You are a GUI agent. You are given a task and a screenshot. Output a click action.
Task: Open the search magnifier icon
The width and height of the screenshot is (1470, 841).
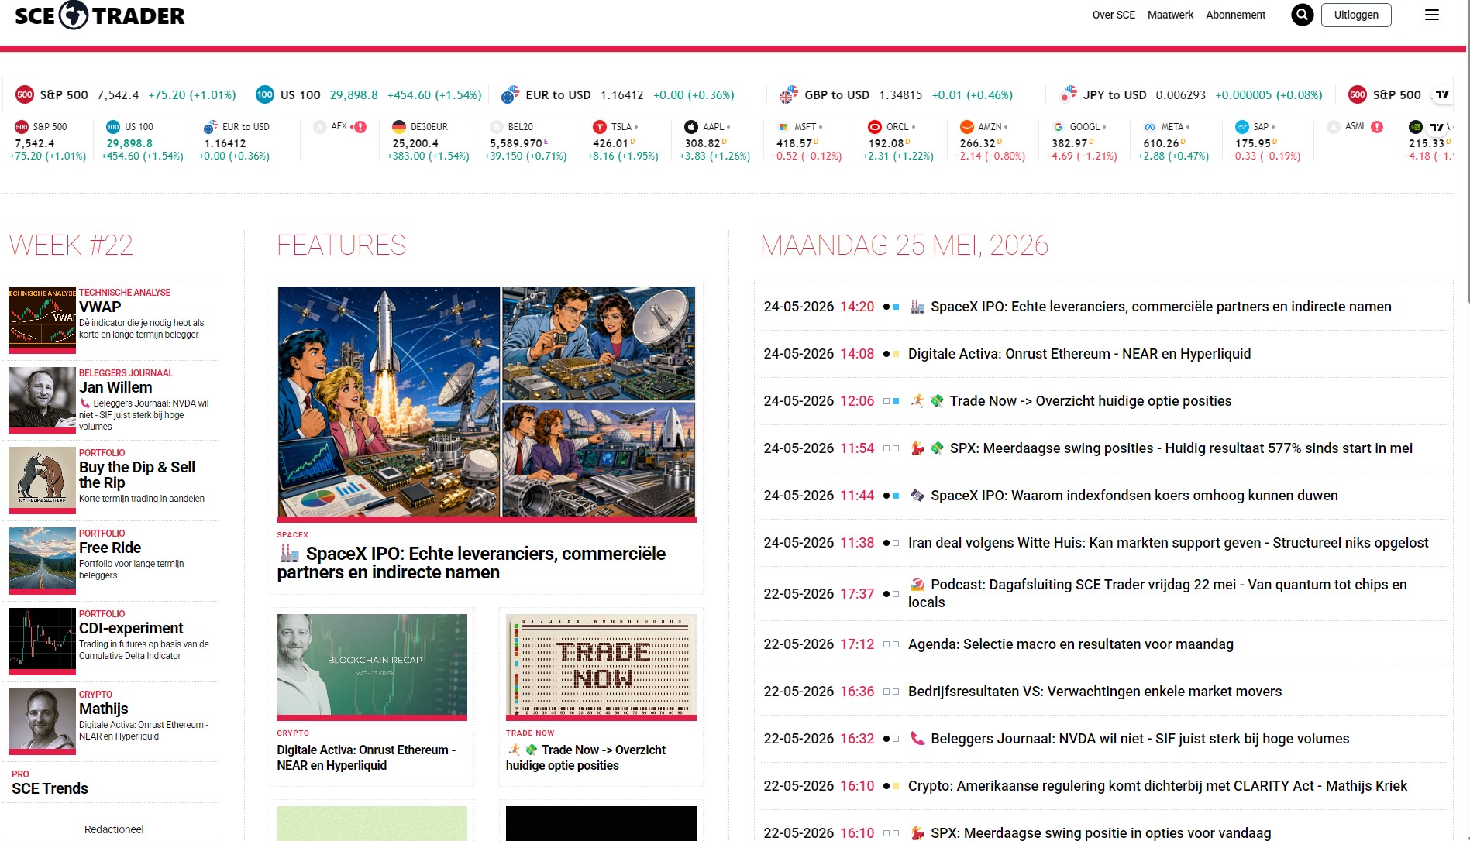1302,15
